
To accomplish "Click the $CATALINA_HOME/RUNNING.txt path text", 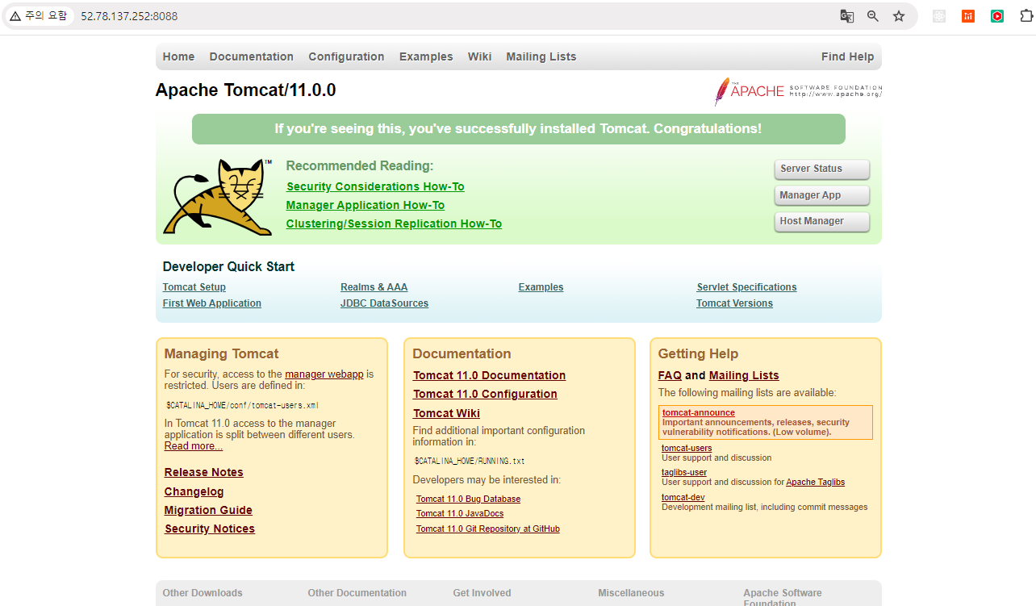I will pyautogui.click(x=470, y=462).
